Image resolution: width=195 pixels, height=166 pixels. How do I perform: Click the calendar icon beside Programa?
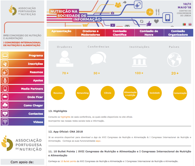[x=5, y=56]
